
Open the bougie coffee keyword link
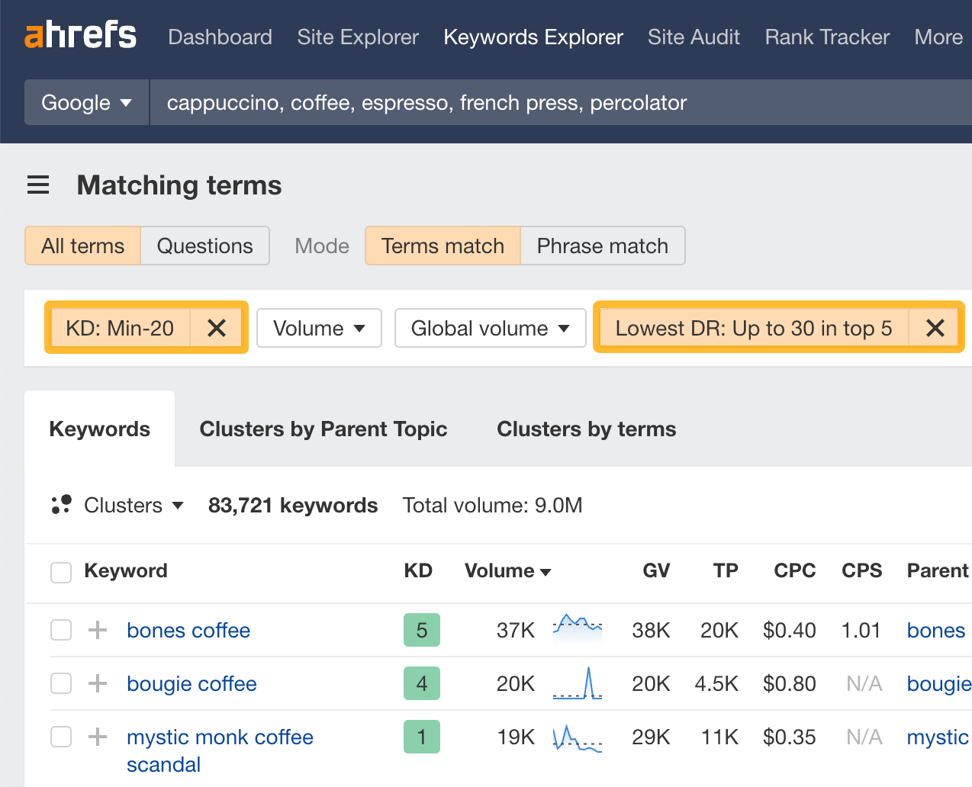pos(192,683)
